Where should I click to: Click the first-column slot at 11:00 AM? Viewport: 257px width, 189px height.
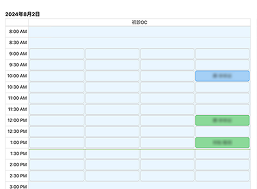pos(57,98)
